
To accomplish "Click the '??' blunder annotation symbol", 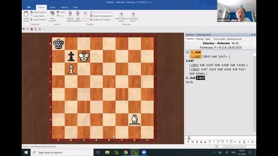I will (x=231, y=142).
